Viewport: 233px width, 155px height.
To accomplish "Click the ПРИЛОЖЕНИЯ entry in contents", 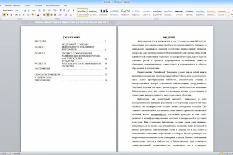I will 42,80.
